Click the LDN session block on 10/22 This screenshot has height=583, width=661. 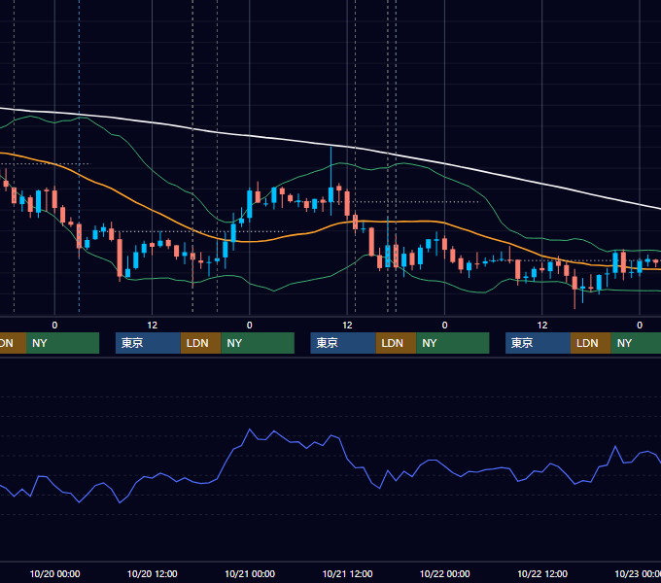coord(591,343)
